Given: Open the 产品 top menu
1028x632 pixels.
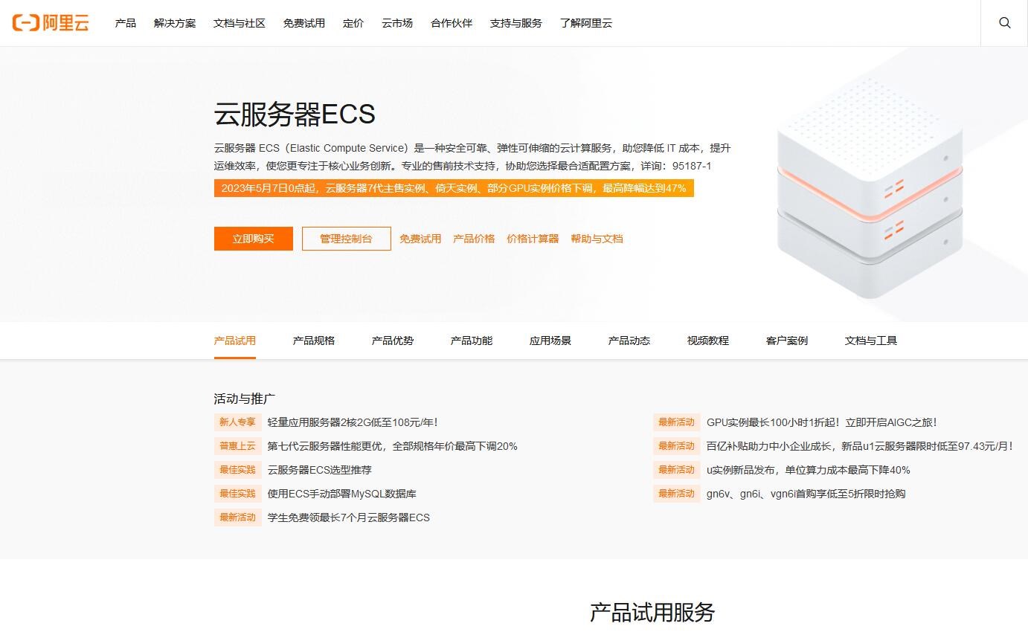Looking at the screenshot, I should [126, 23].
